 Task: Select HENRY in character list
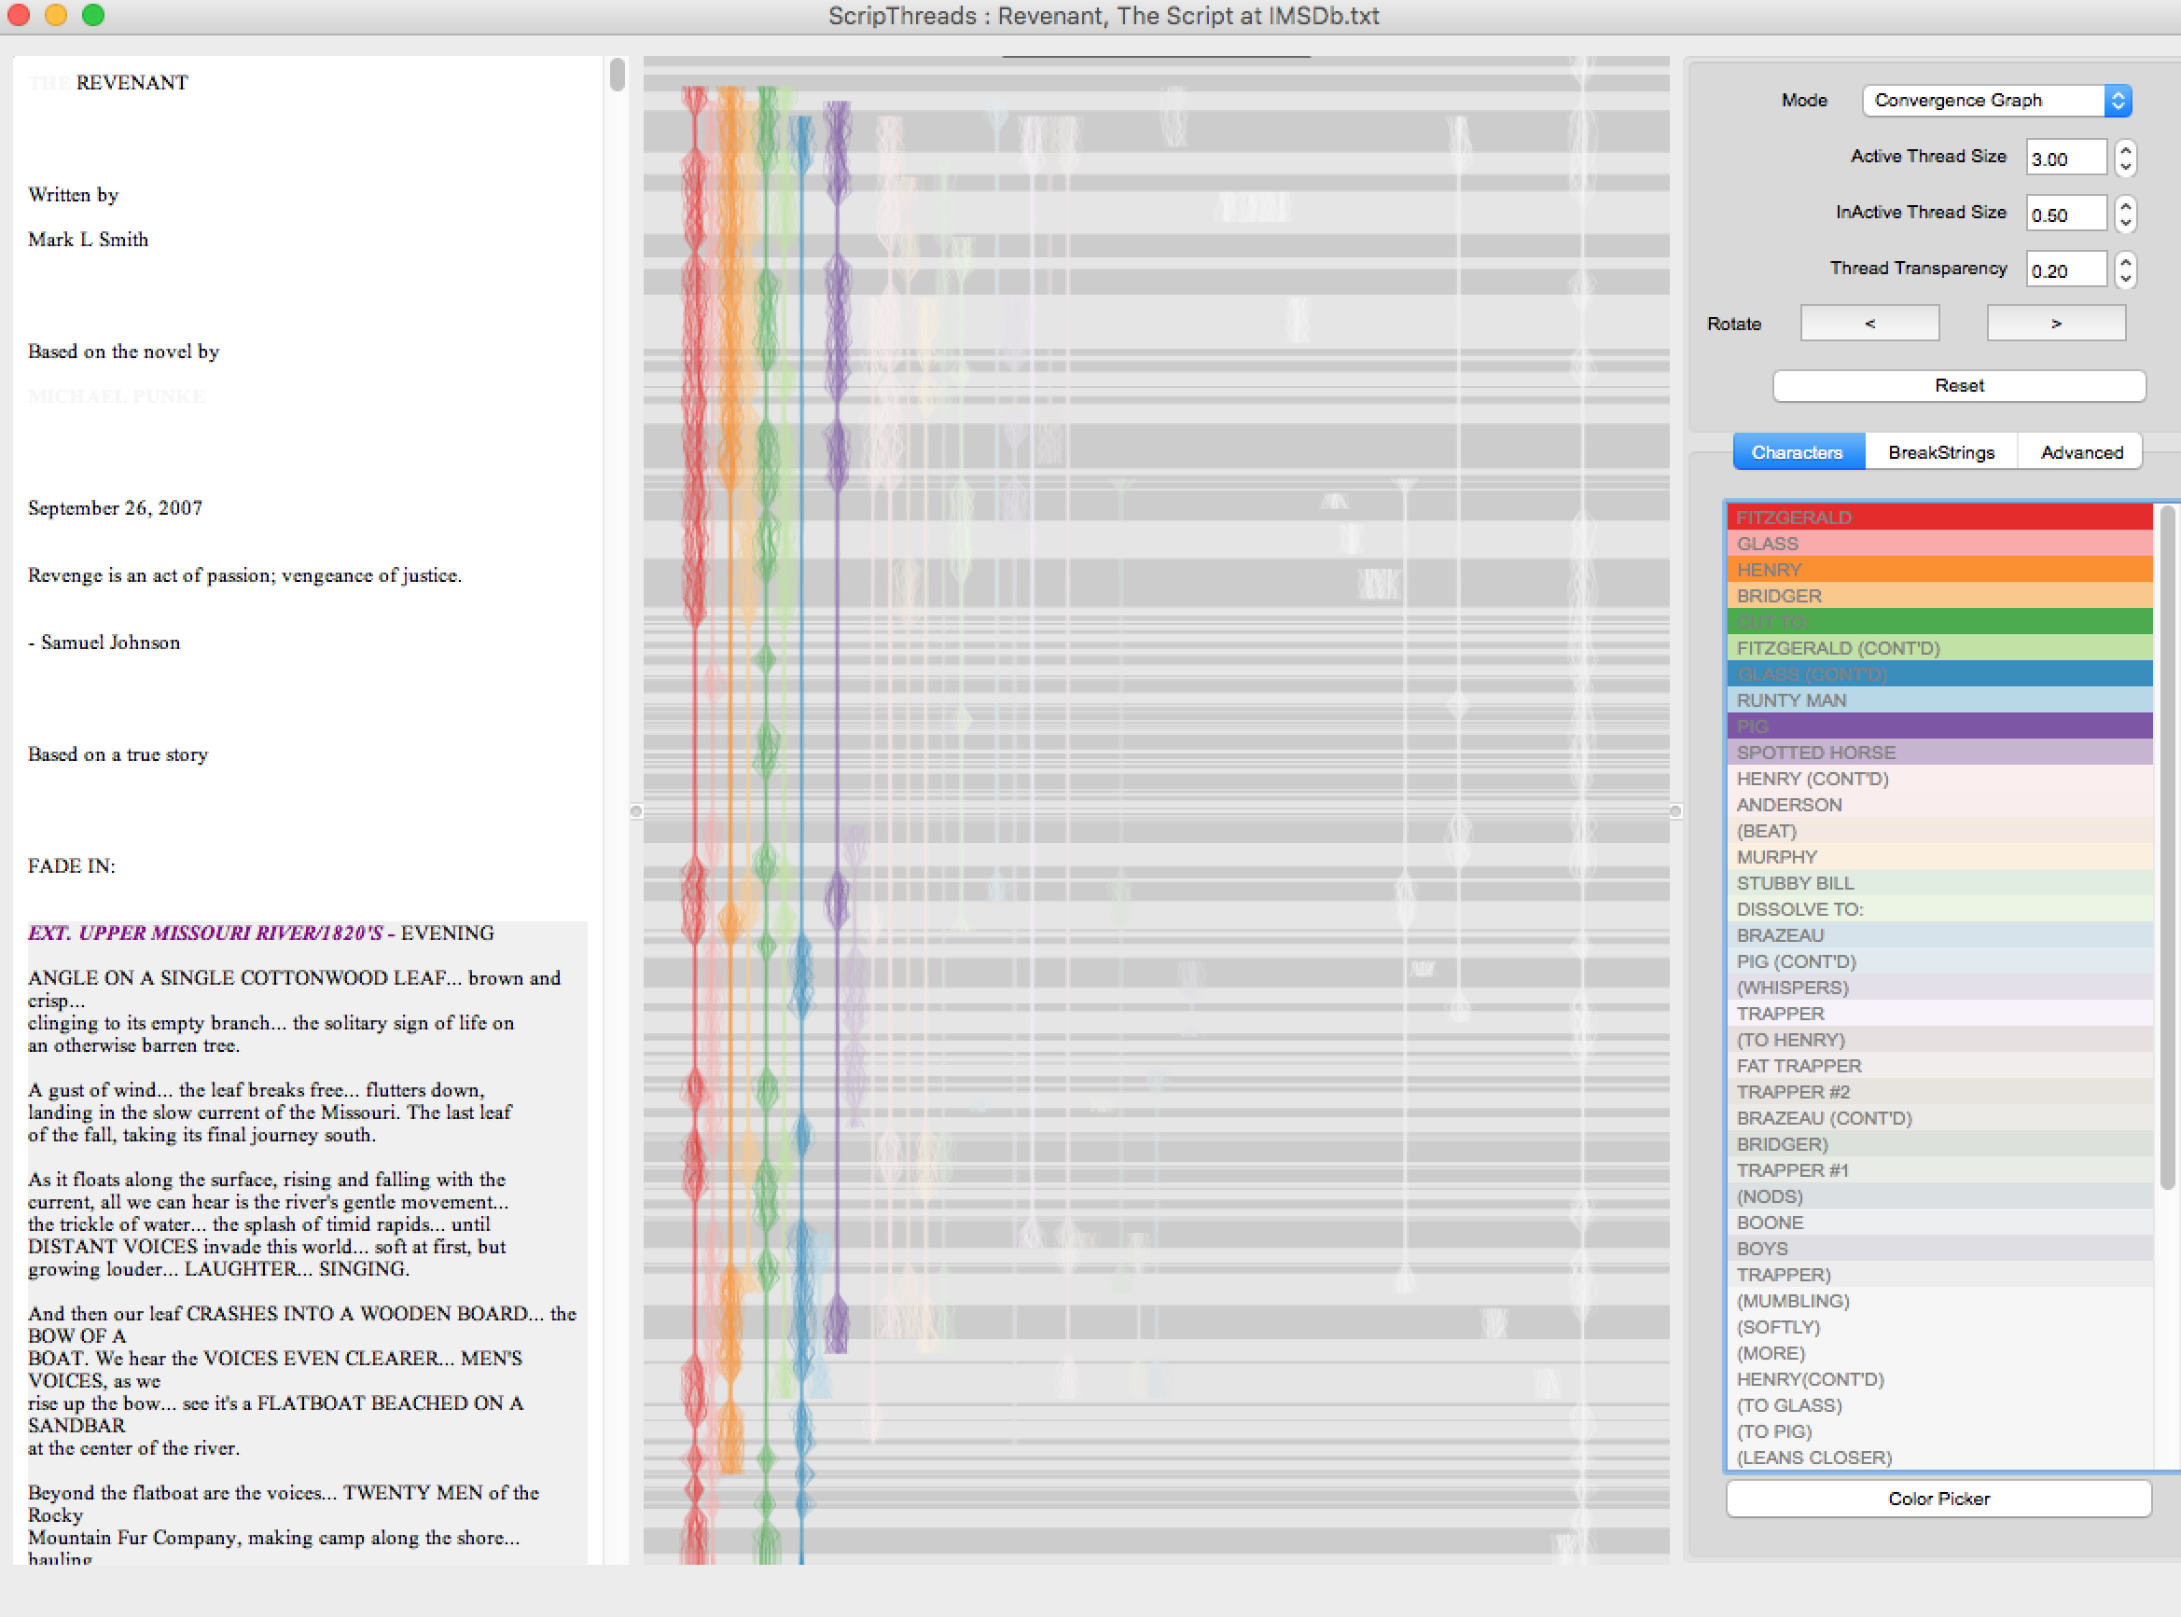pos(1939,570)
